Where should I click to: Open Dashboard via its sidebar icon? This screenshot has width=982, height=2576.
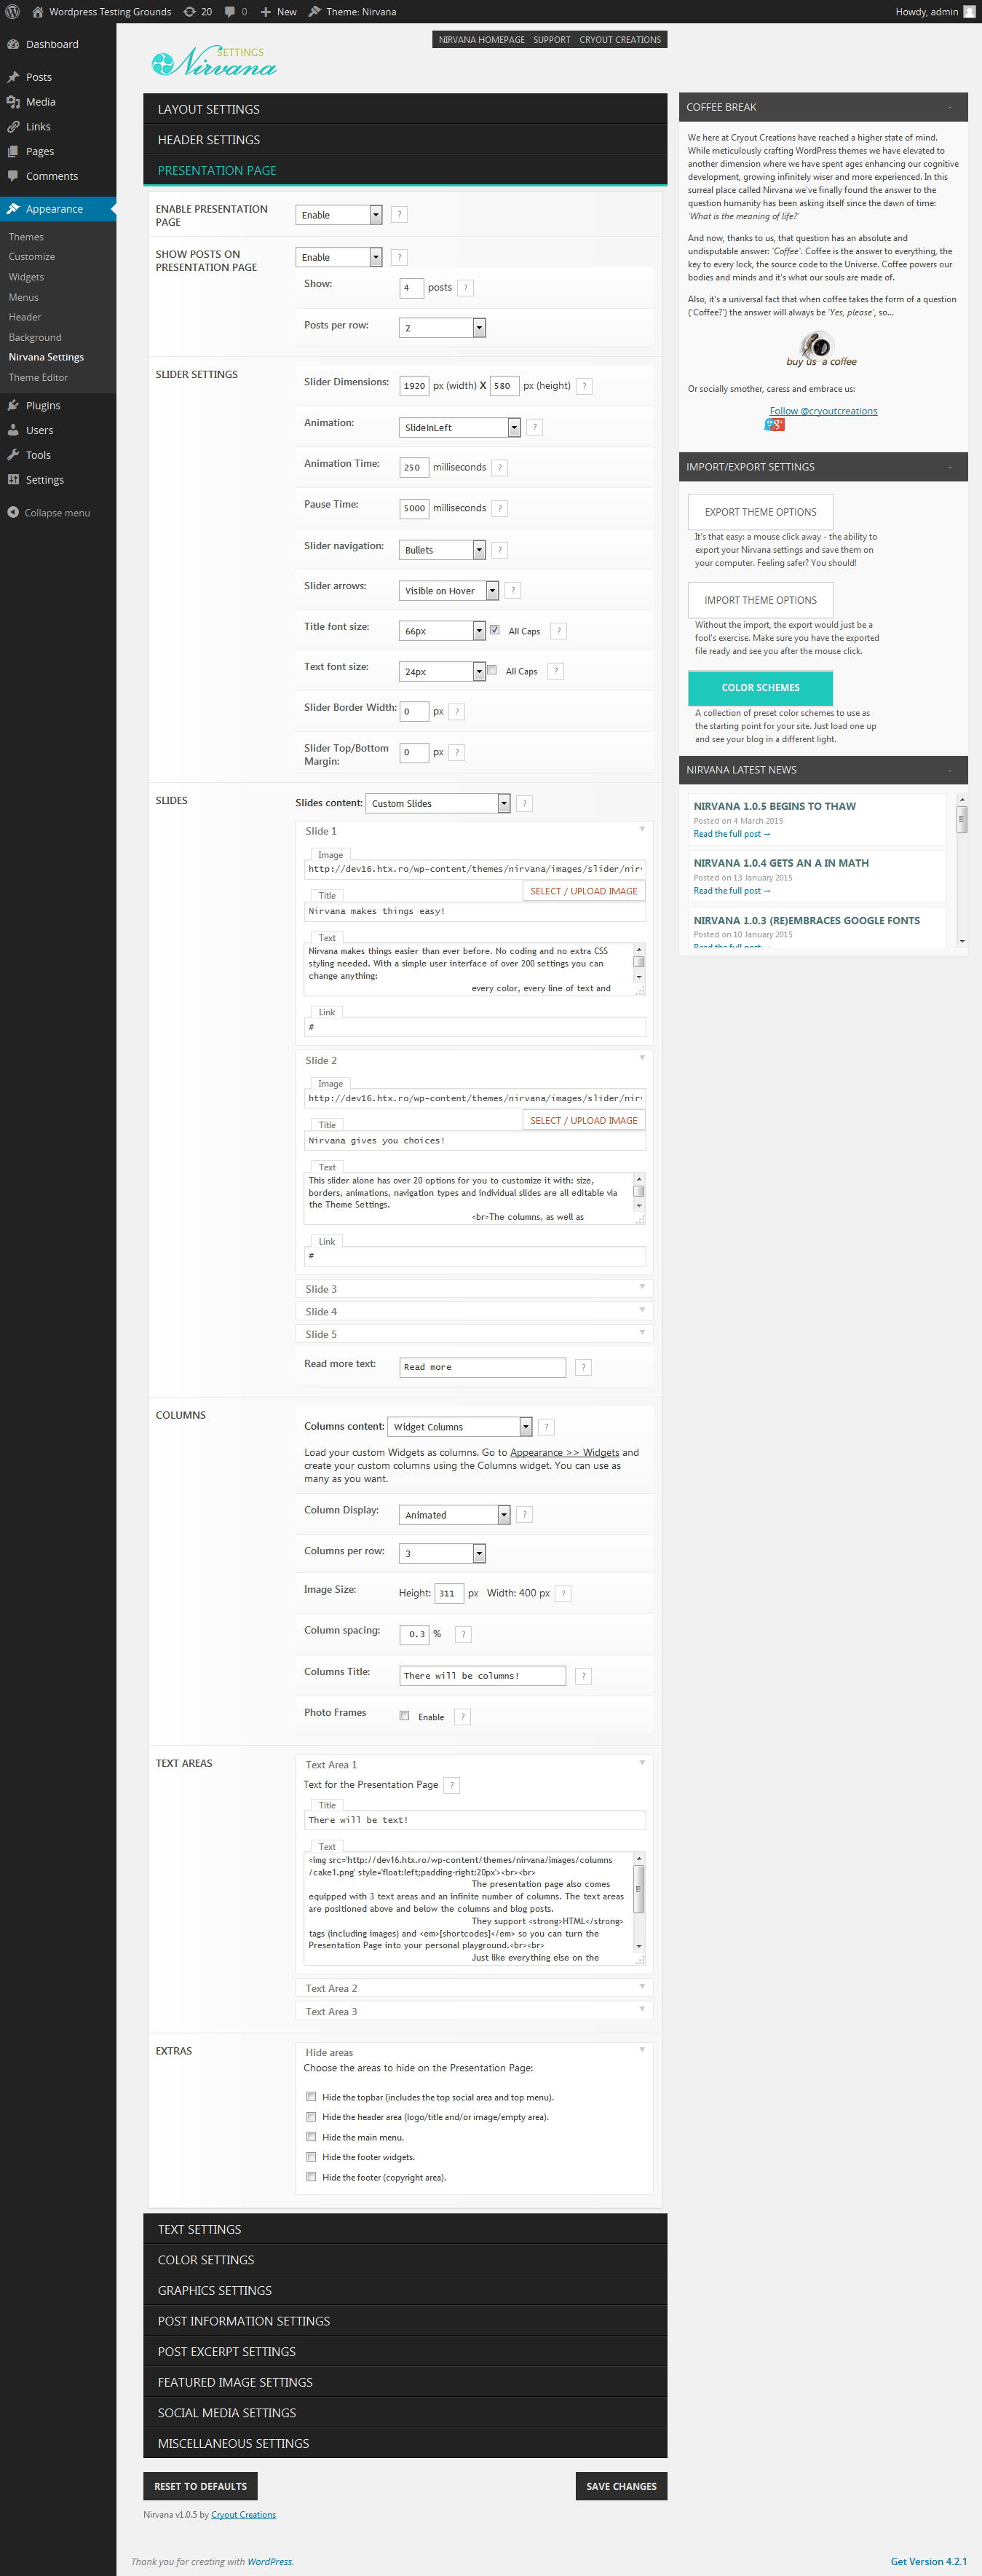click(x=13, y=44)
